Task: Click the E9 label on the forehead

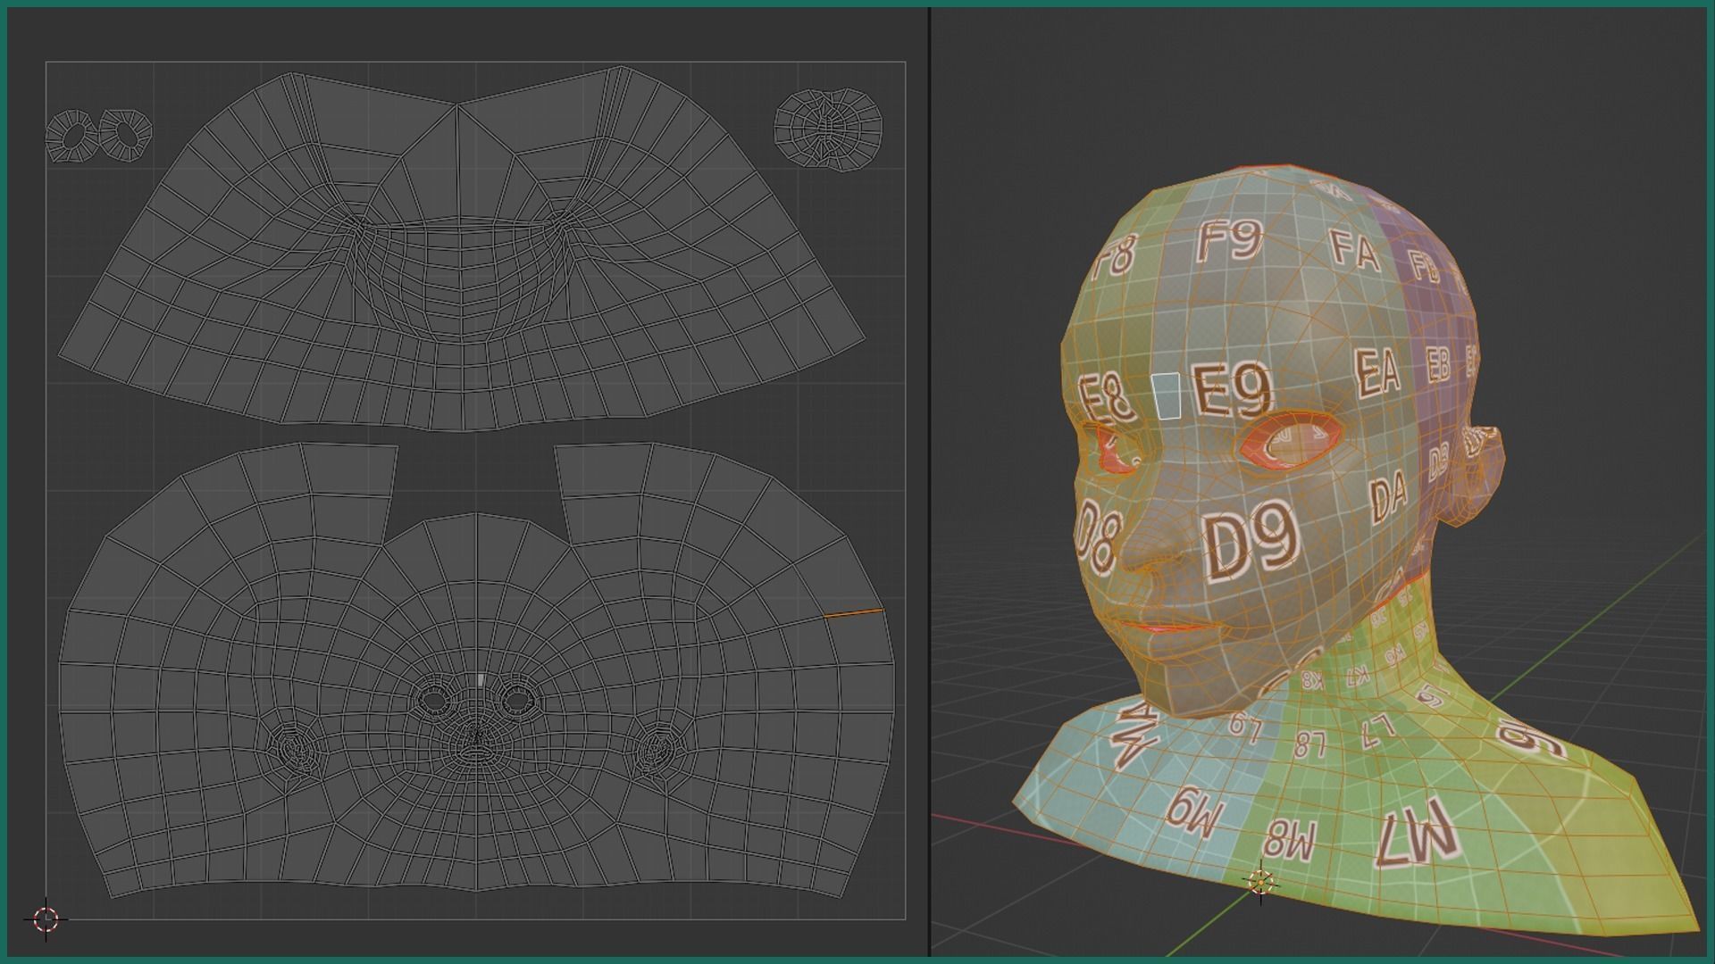Action: click(x=1231, y=389)
